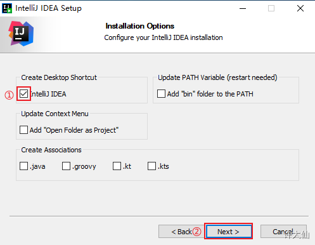315x245 pixels.
Task: Click "Configure your IntelliJ IDEA installation" text
Action: pyautogui.click(x=164, y=37)
